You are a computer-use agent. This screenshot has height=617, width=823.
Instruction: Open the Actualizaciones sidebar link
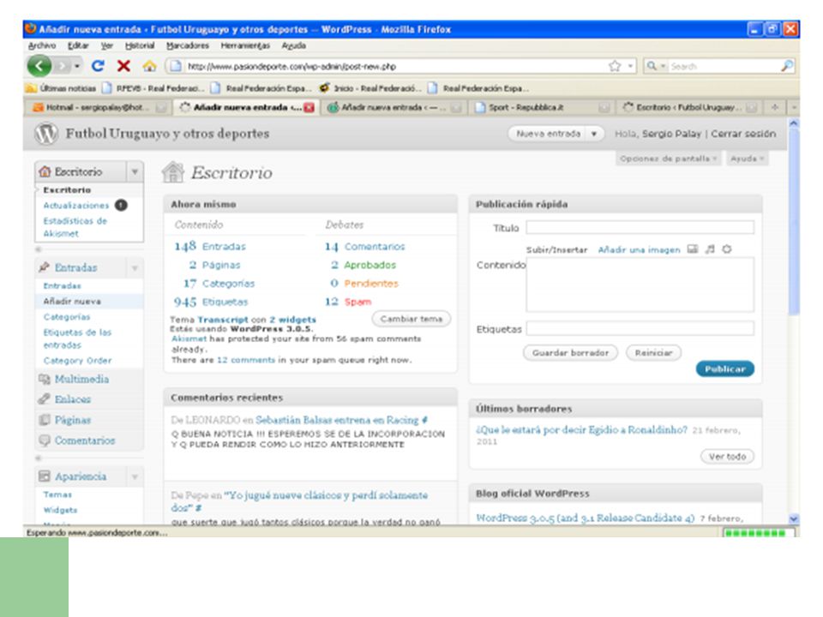76,205
